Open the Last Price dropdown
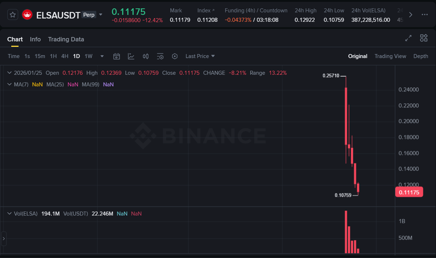Image resolution: width=436 pixels, height=258 pixels. coord(199,56)
